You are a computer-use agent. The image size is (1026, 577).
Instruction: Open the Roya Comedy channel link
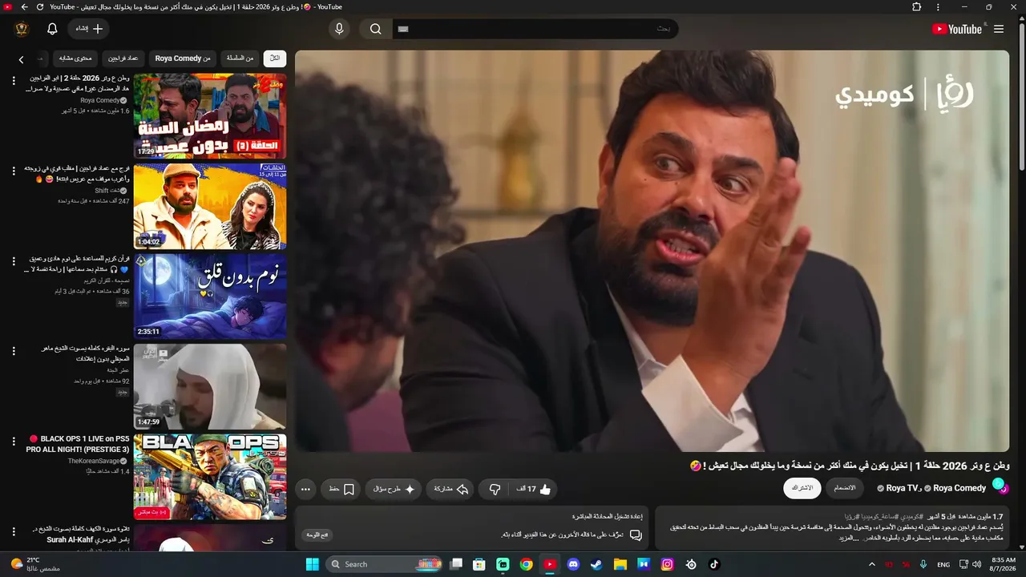click(x=959, y=488)
